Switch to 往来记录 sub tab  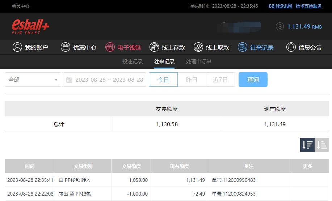coord(164,61)
